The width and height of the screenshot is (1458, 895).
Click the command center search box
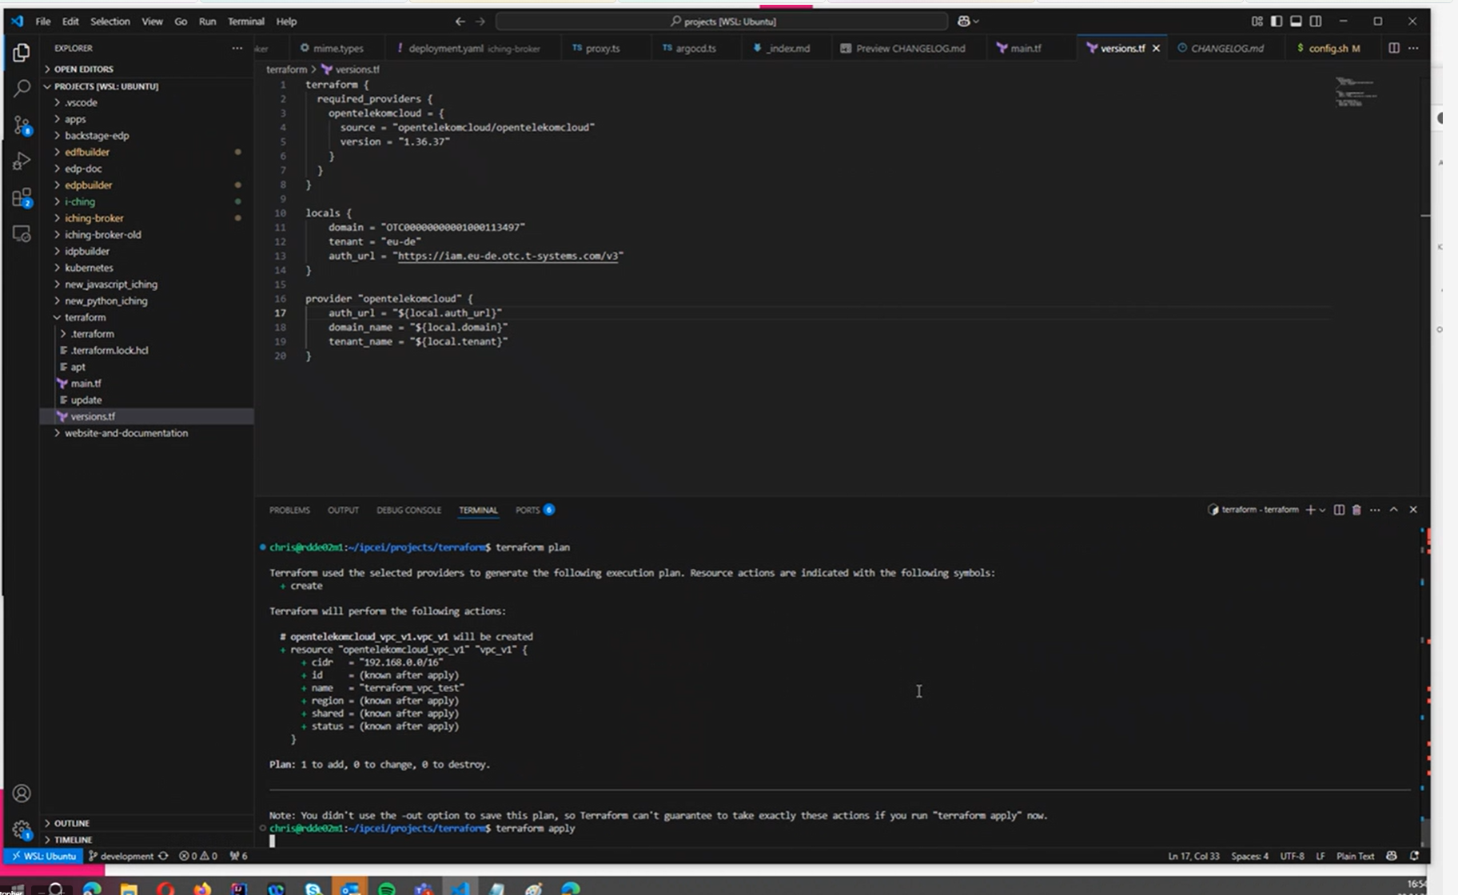tap(722, 22)
